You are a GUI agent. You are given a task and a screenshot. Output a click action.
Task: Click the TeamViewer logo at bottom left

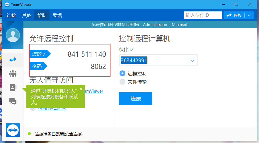point(13,130)
